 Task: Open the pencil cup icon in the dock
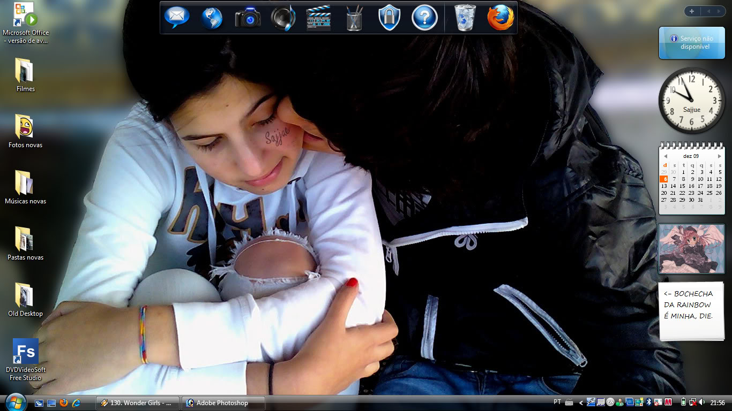pyautogui.click(x=354, y=18)
